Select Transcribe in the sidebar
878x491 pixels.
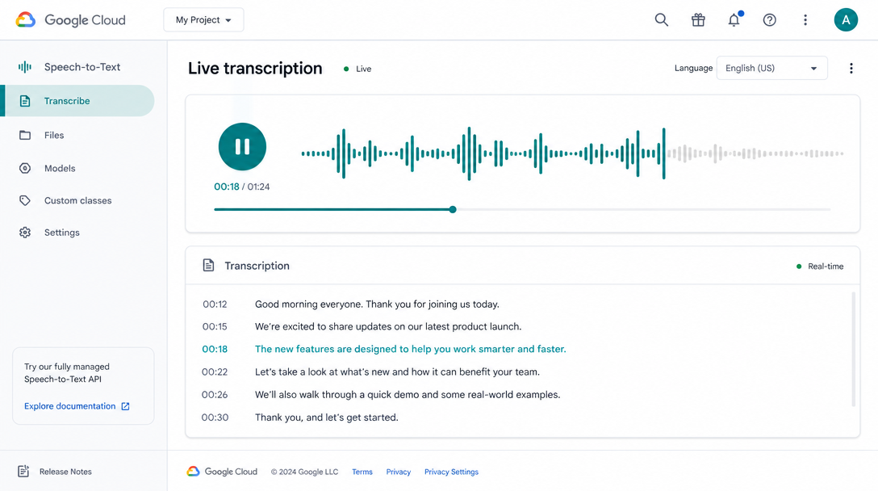[x=77, y=101]
